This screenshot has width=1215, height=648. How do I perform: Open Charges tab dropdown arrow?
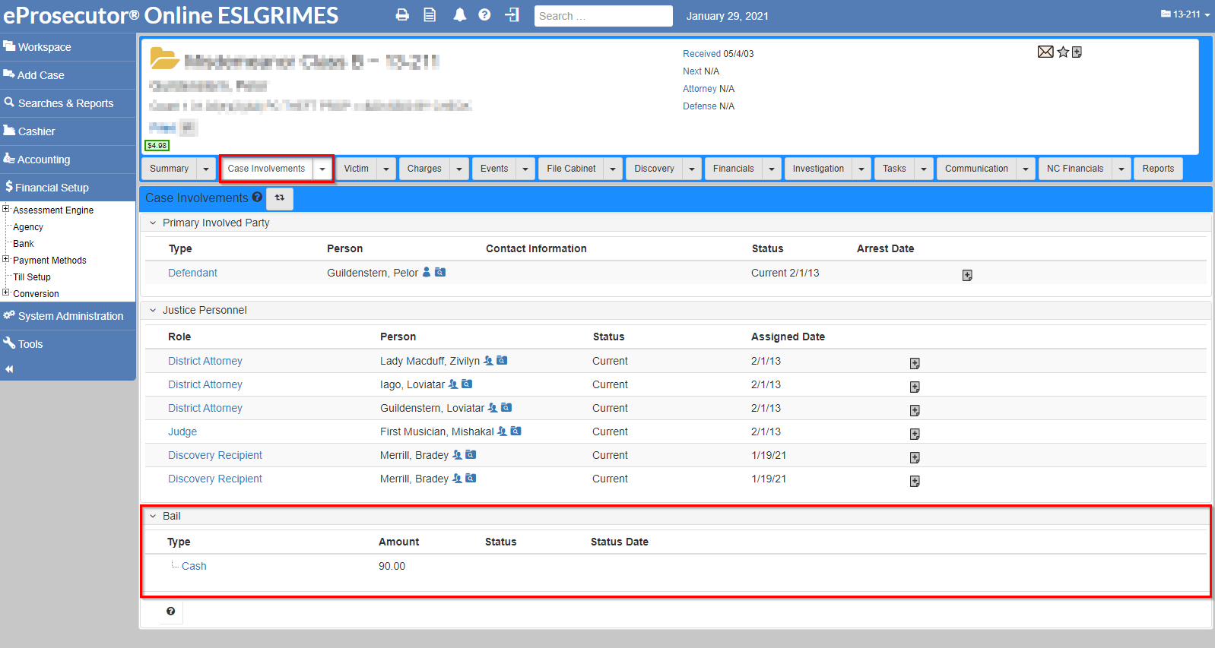(459, 169)
